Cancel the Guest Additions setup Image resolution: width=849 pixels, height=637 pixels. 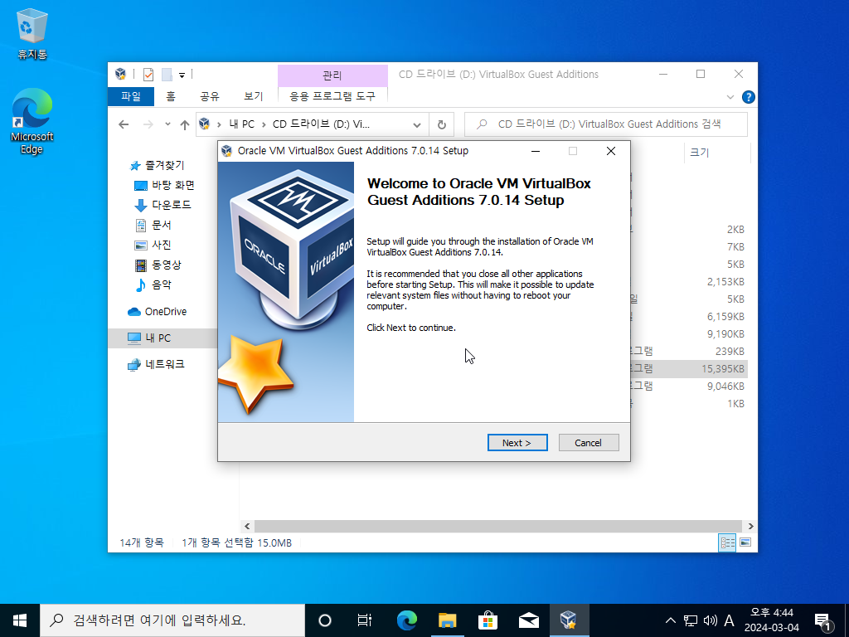588,443
